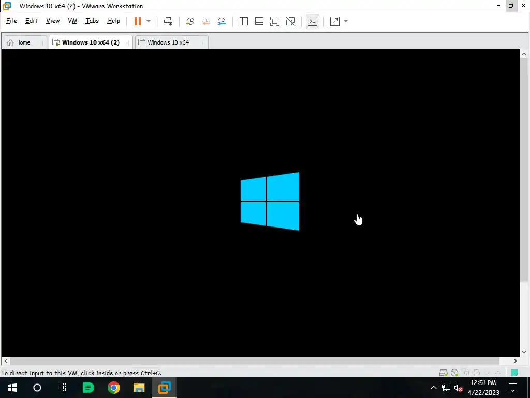Open the Windows Start menu
Screen dimensions: 530x398
(x=12, y=388)
